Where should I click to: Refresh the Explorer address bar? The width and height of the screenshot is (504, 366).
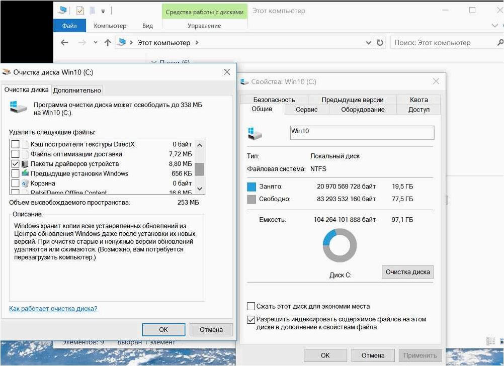click(380, 42)
